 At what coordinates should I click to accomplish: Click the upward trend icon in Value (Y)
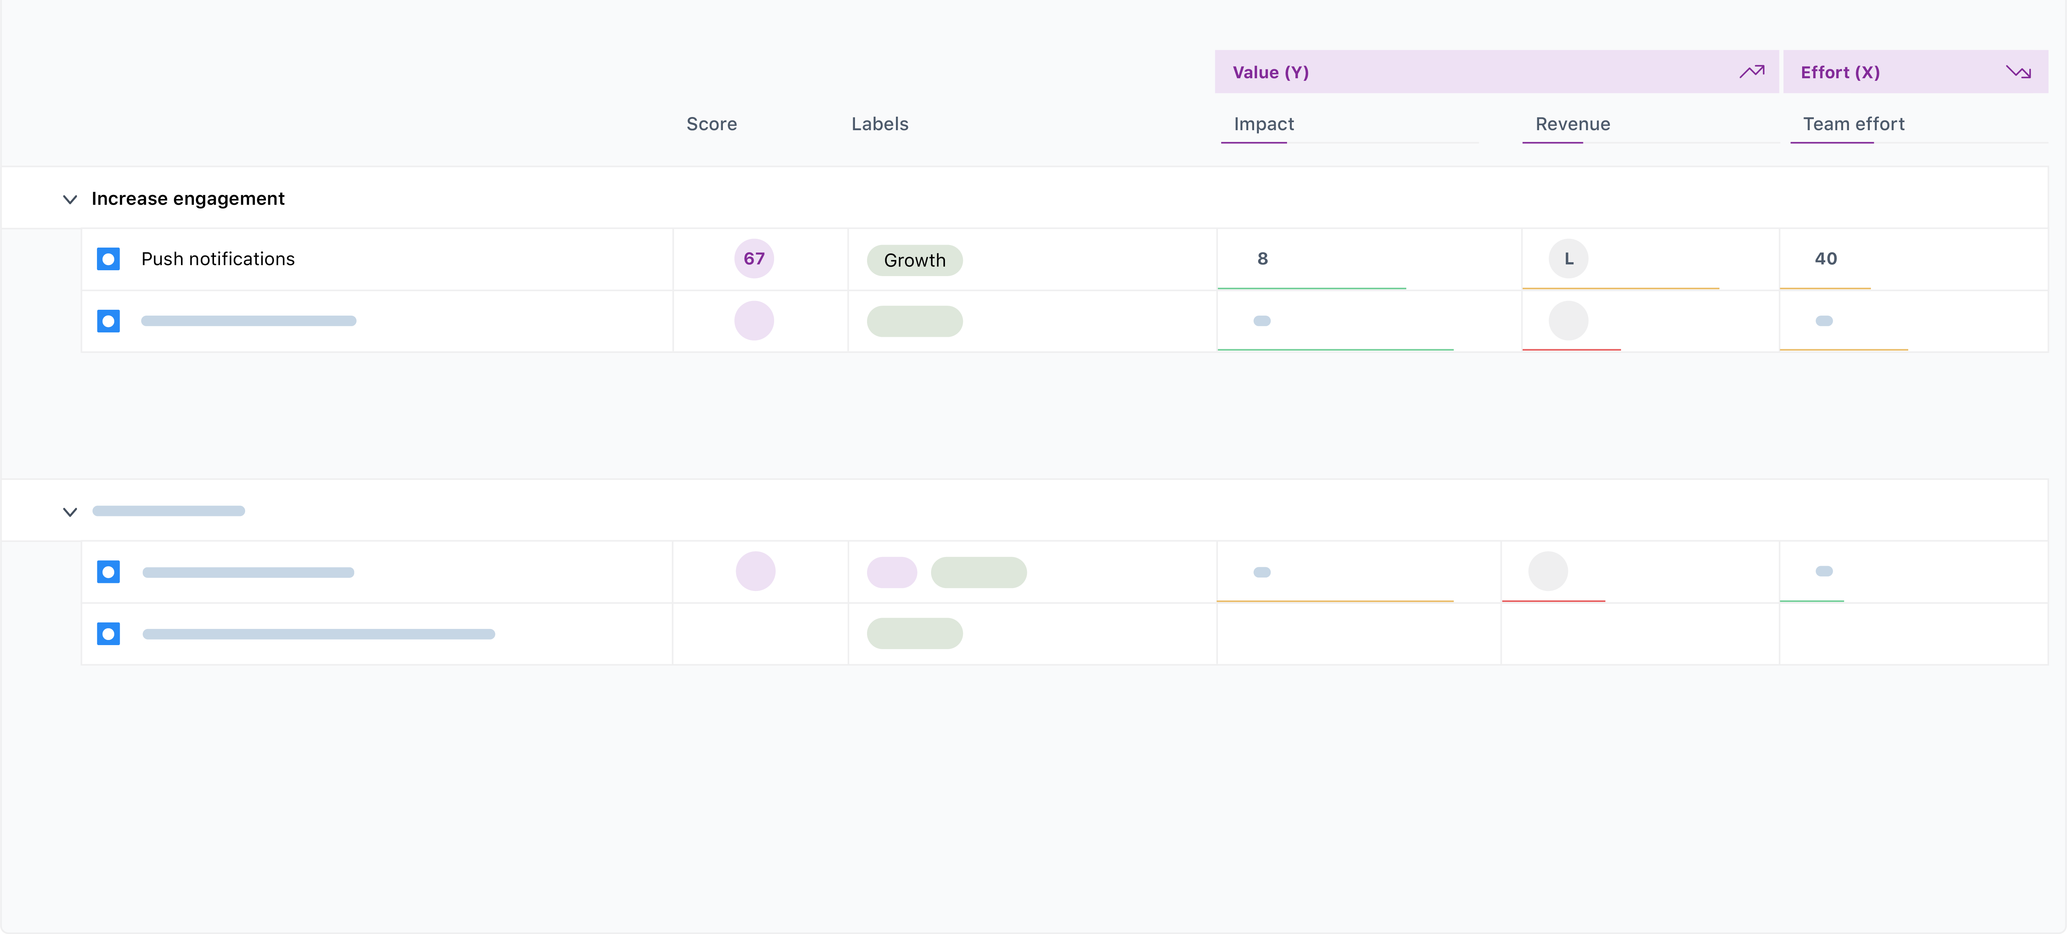click(1752, 72)
